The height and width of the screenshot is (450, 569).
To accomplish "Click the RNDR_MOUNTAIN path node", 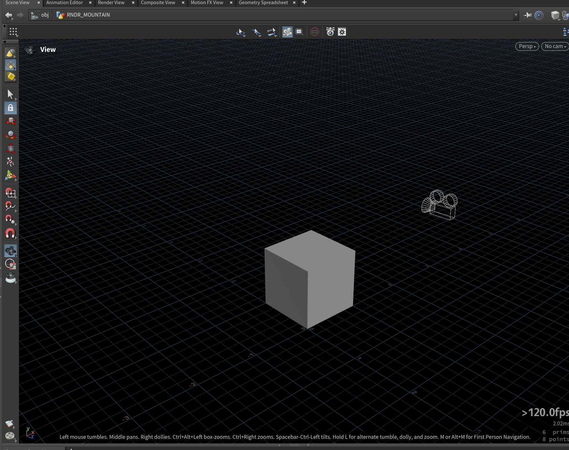I will pos(83,15).
